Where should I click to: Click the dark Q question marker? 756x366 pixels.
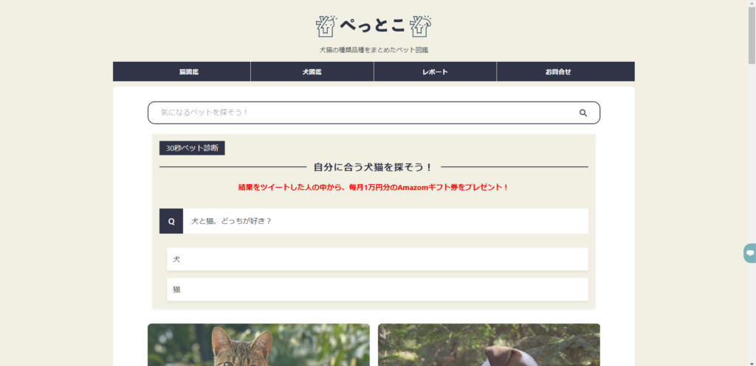pos(171,221)
